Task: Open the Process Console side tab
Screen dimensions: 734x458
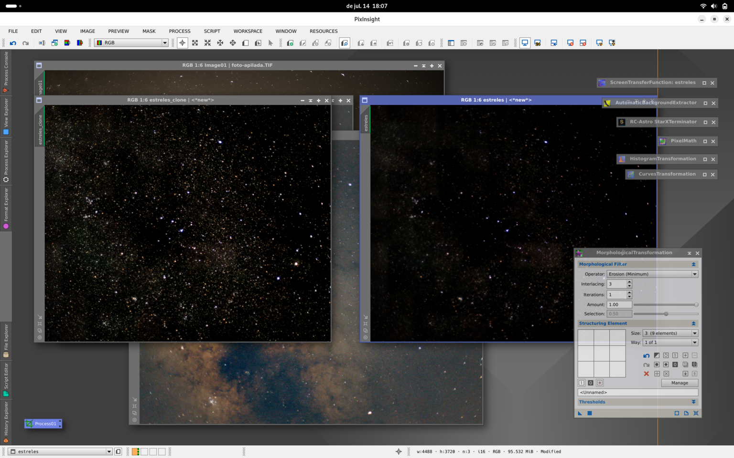Action: (6, 73)
